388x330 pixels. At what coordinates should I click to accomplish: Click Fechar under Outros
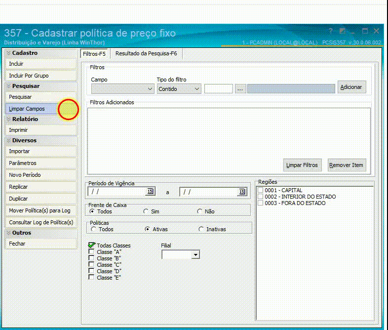41,244
